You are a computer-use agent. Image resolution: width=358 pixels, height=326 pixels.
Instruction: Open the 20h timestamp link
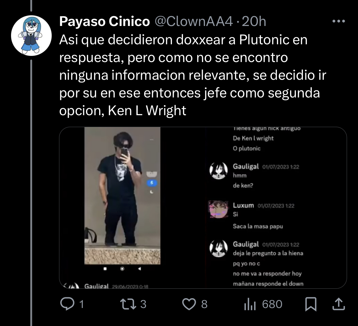tap(254, 21)
